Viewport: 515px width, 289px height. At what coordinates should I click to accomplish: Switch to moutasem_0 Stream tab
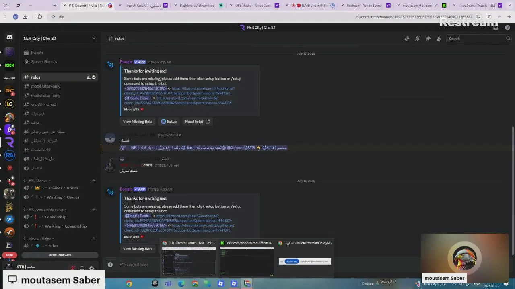tap(420, 6)
